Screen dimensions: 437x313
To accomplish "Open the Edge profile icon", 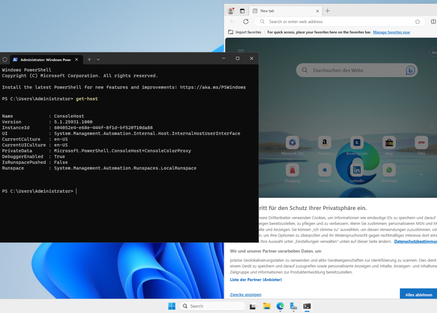I will (230, 11).
